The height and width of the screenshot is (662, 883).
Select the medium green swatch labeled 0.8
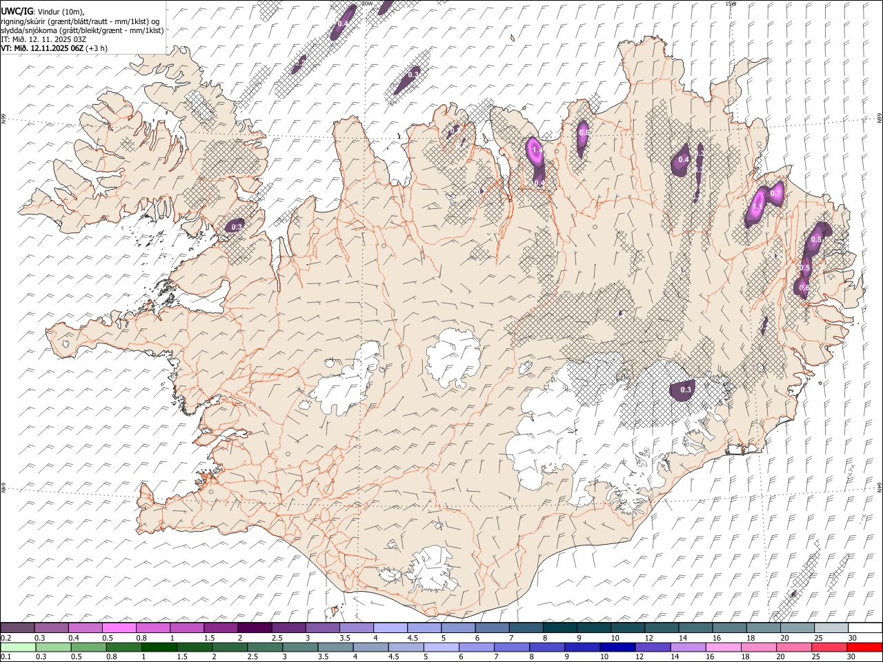click(123, 648)
